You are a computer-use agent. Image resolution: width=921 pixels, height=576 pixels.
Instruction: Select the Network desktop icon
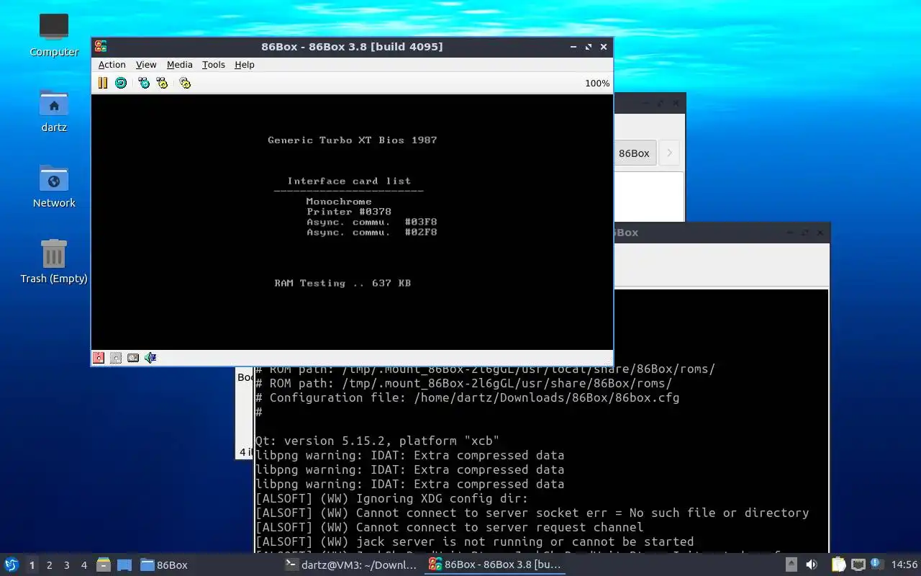(x=54, y=186)
